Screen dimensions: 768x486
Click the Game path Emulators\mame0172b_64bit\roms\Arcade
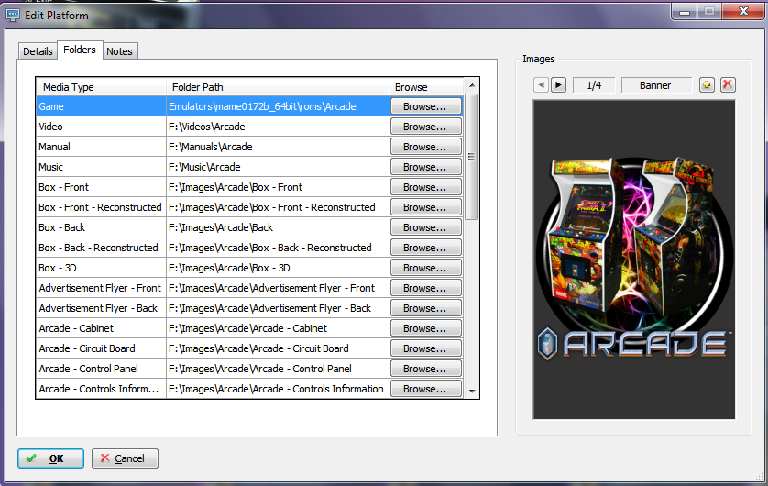tap(262, 106)
